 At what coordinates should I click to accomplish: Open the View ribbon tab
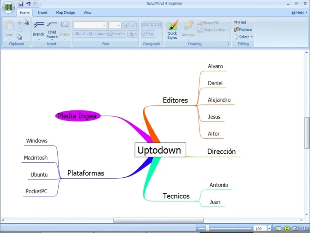pyautogui.click(x=87, y=13)
